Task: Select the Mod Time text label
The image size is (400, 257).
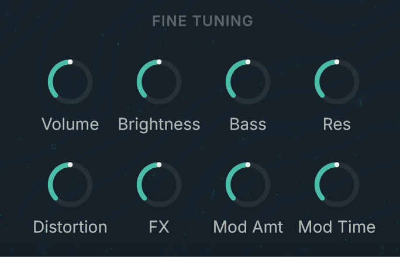Action: click(337, 227)
